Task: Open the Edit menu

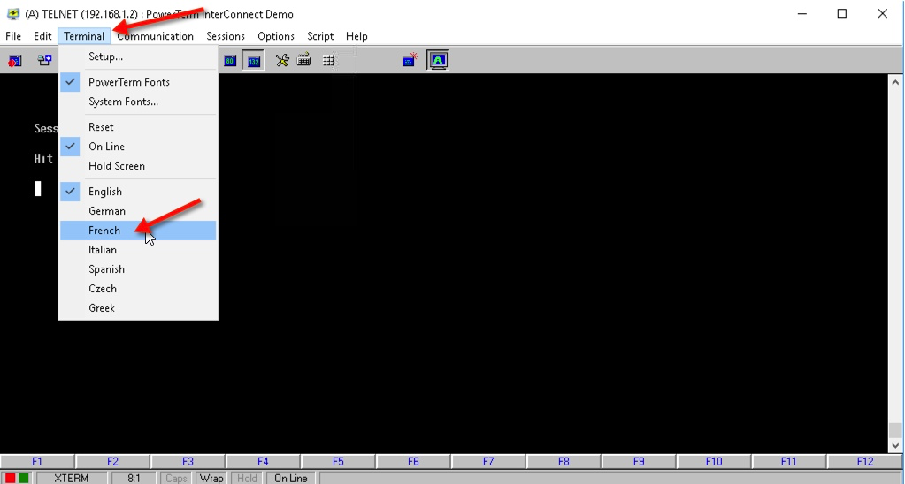Action: (x=42, y=35)
